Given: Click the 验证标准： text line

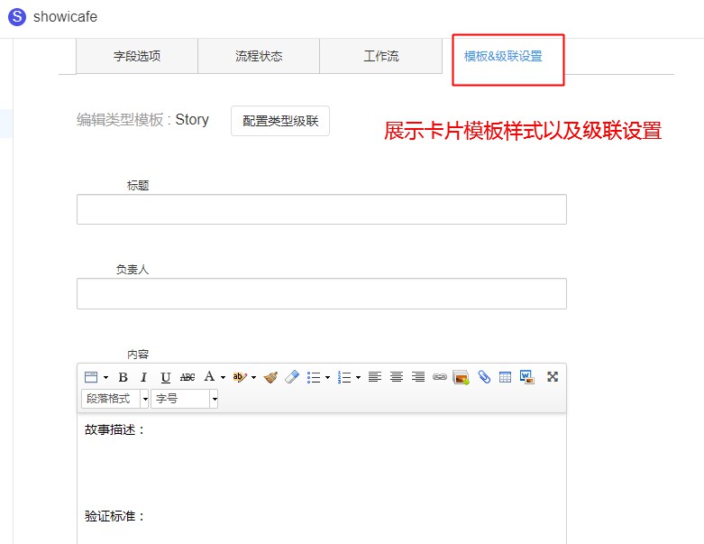Looking at the screenshot, I should pyautogui.click(x=115, y=516).
